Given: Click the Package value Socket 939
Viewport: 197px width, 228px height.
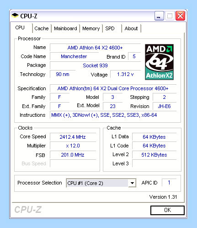Looking at the screenshot, I should coord(95,65).
